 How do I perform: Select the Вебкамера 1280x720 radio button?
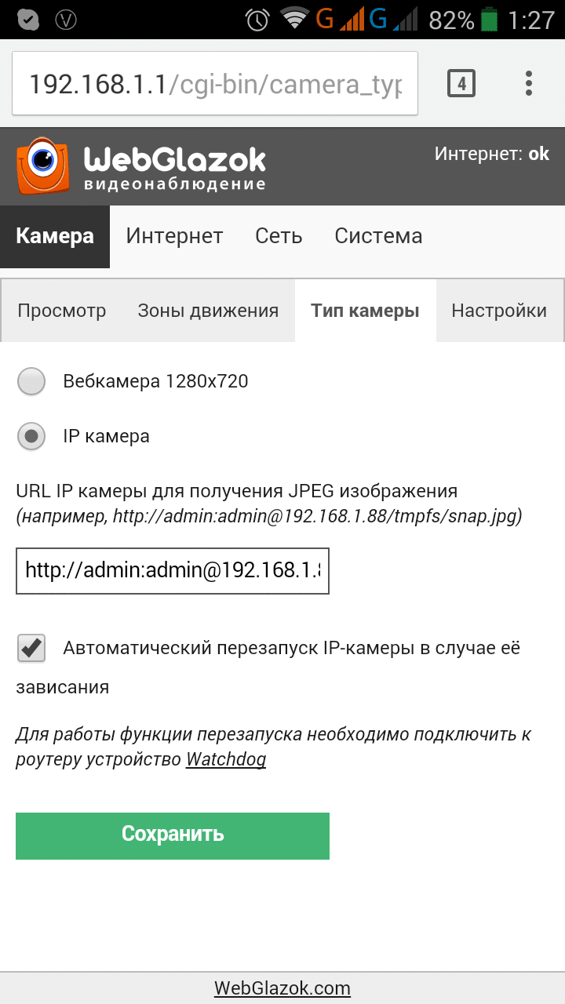(x=31, y=381)
